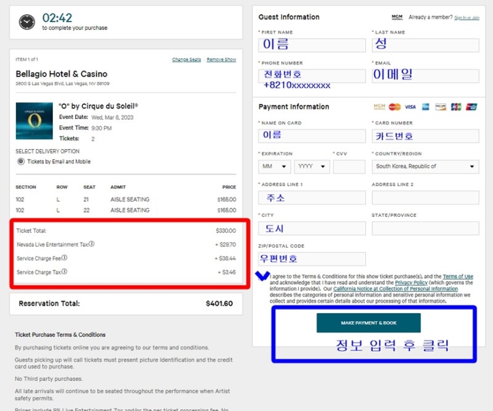Click the seat 21 row price $165.00

[x=227, y=200]
